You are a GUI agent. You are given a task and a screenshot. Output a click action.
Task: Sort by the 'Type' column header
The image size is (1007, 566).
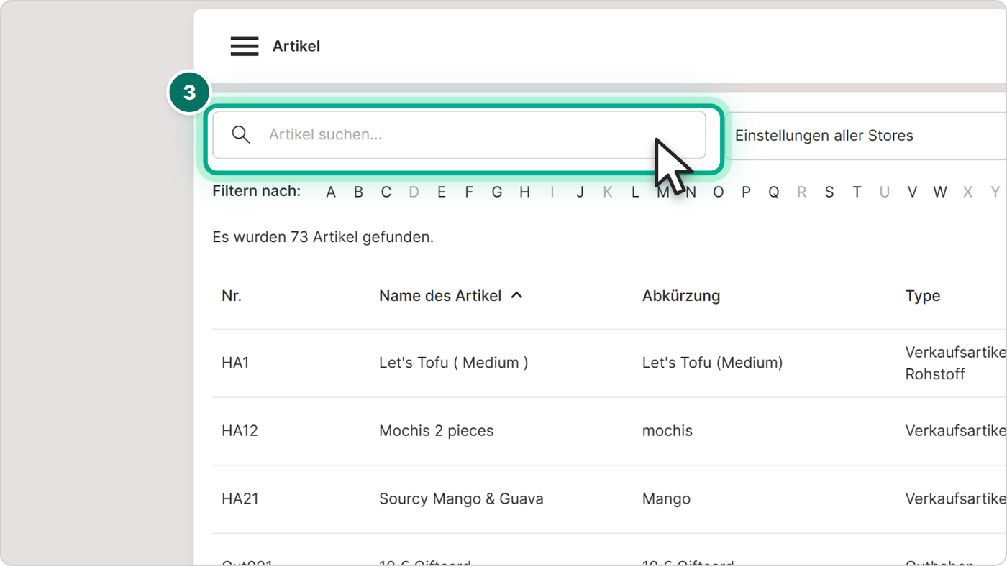[x=923, y=296]
